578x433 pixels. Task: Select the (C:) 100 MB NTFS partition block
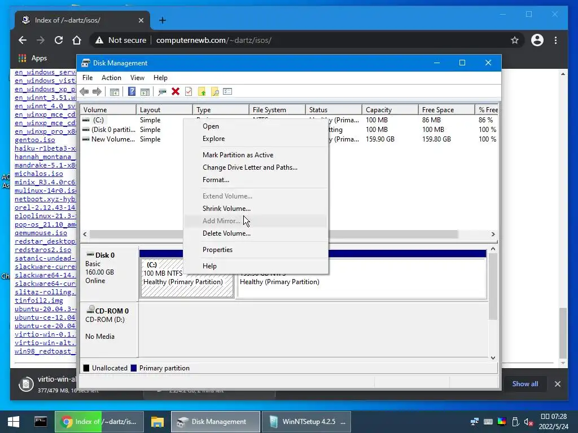[187, 278]
